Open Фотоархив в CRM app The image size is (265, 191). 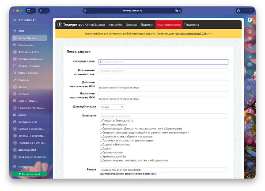point(29,52)
